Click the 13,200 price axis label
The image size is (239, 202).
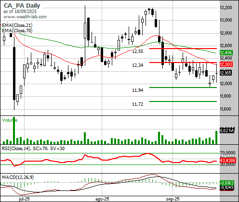tap(226, 8)
